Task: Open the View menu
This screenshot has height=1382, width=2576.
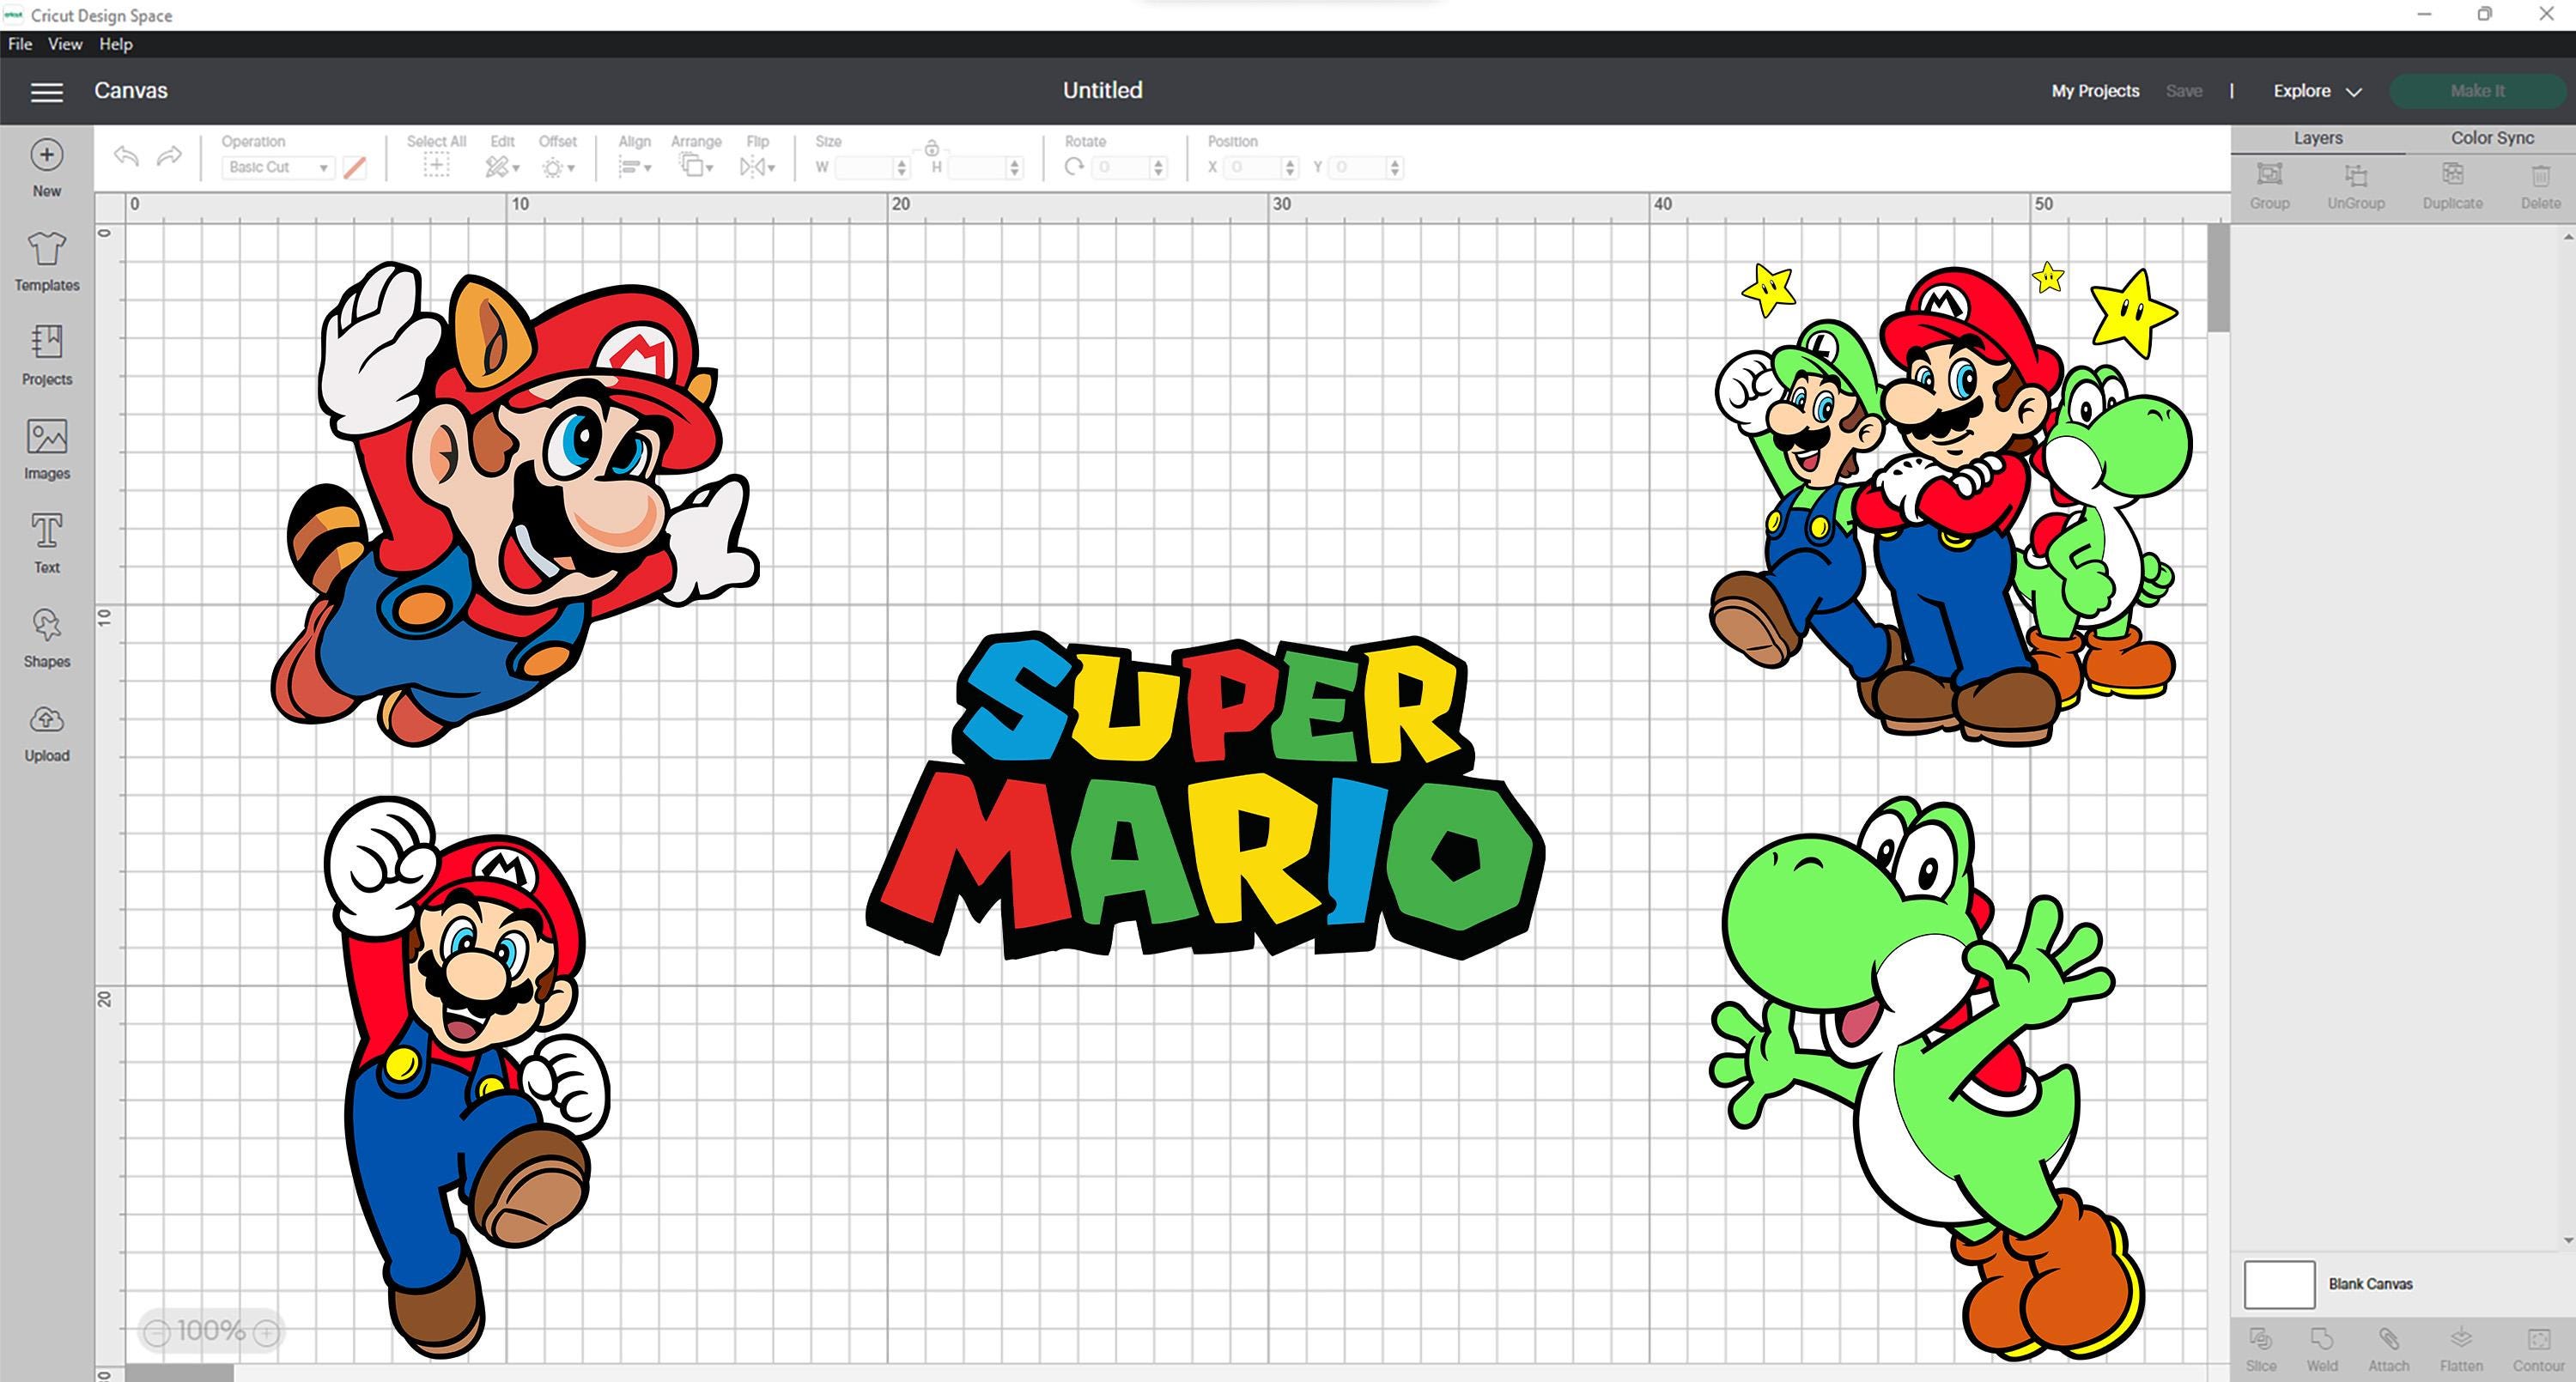Action: [65, 44]
